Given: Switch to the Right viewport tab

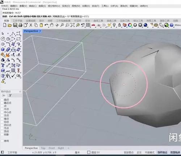Looking at the screenshot, I should 61,148.
